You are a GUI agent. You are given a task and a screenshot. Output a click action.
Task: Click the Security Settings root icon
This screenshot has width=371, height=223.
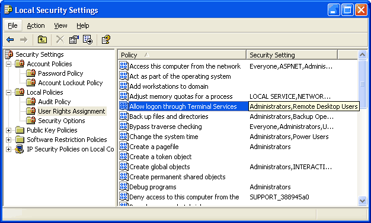pyautogui.click(x=9, y=54)
